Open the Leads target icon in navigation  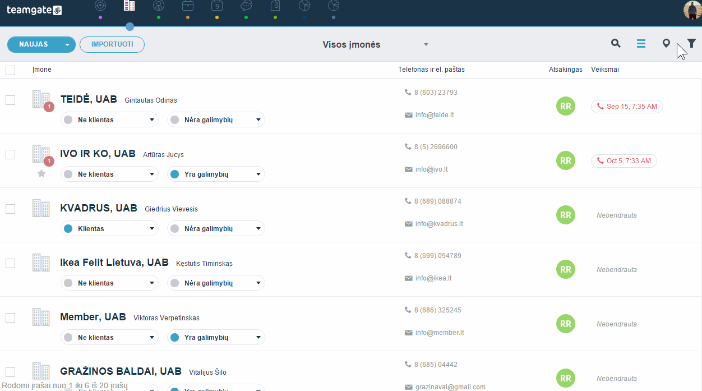pyautogui.click(x=100, y=6)
